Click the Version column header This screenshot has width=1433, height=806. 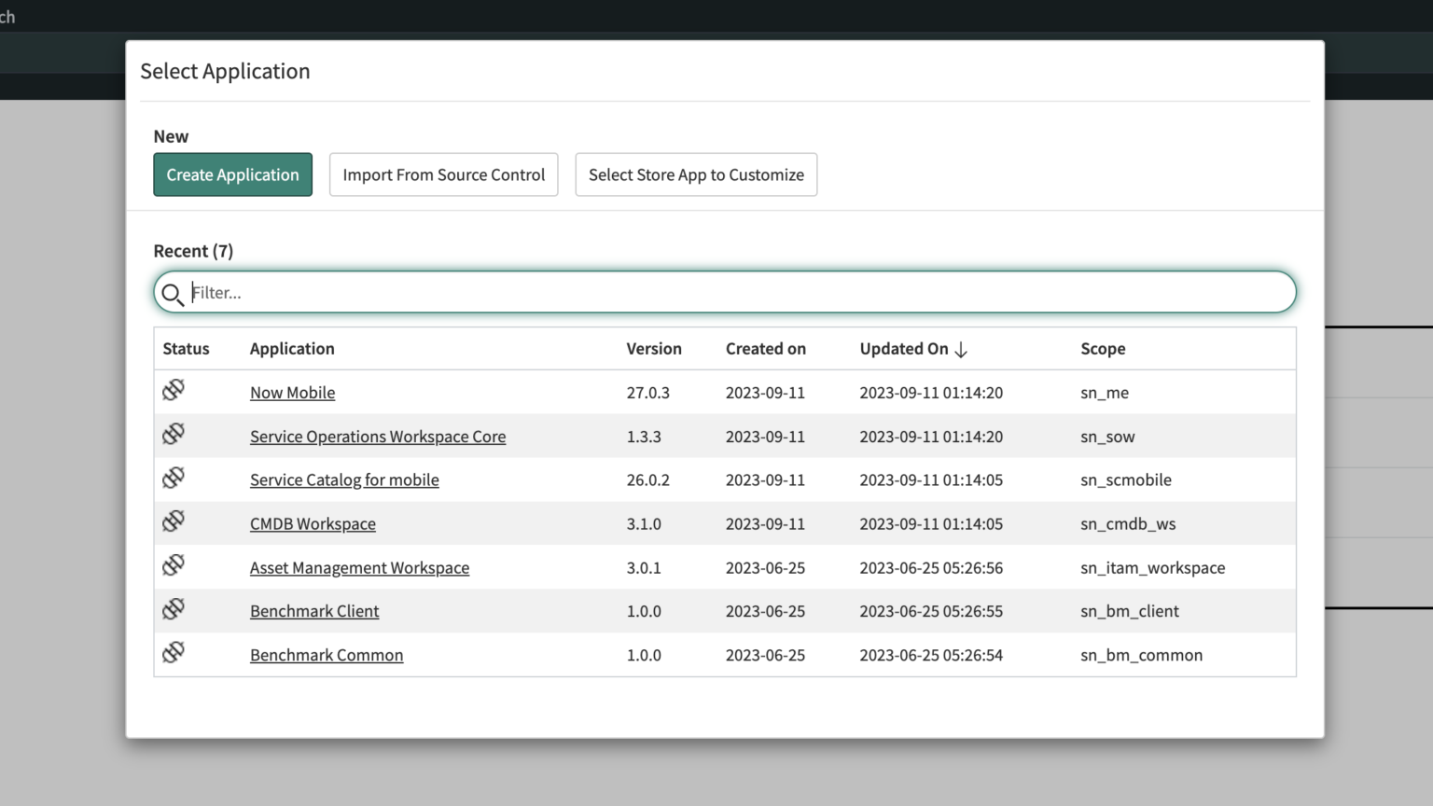[x=654, y=348]
